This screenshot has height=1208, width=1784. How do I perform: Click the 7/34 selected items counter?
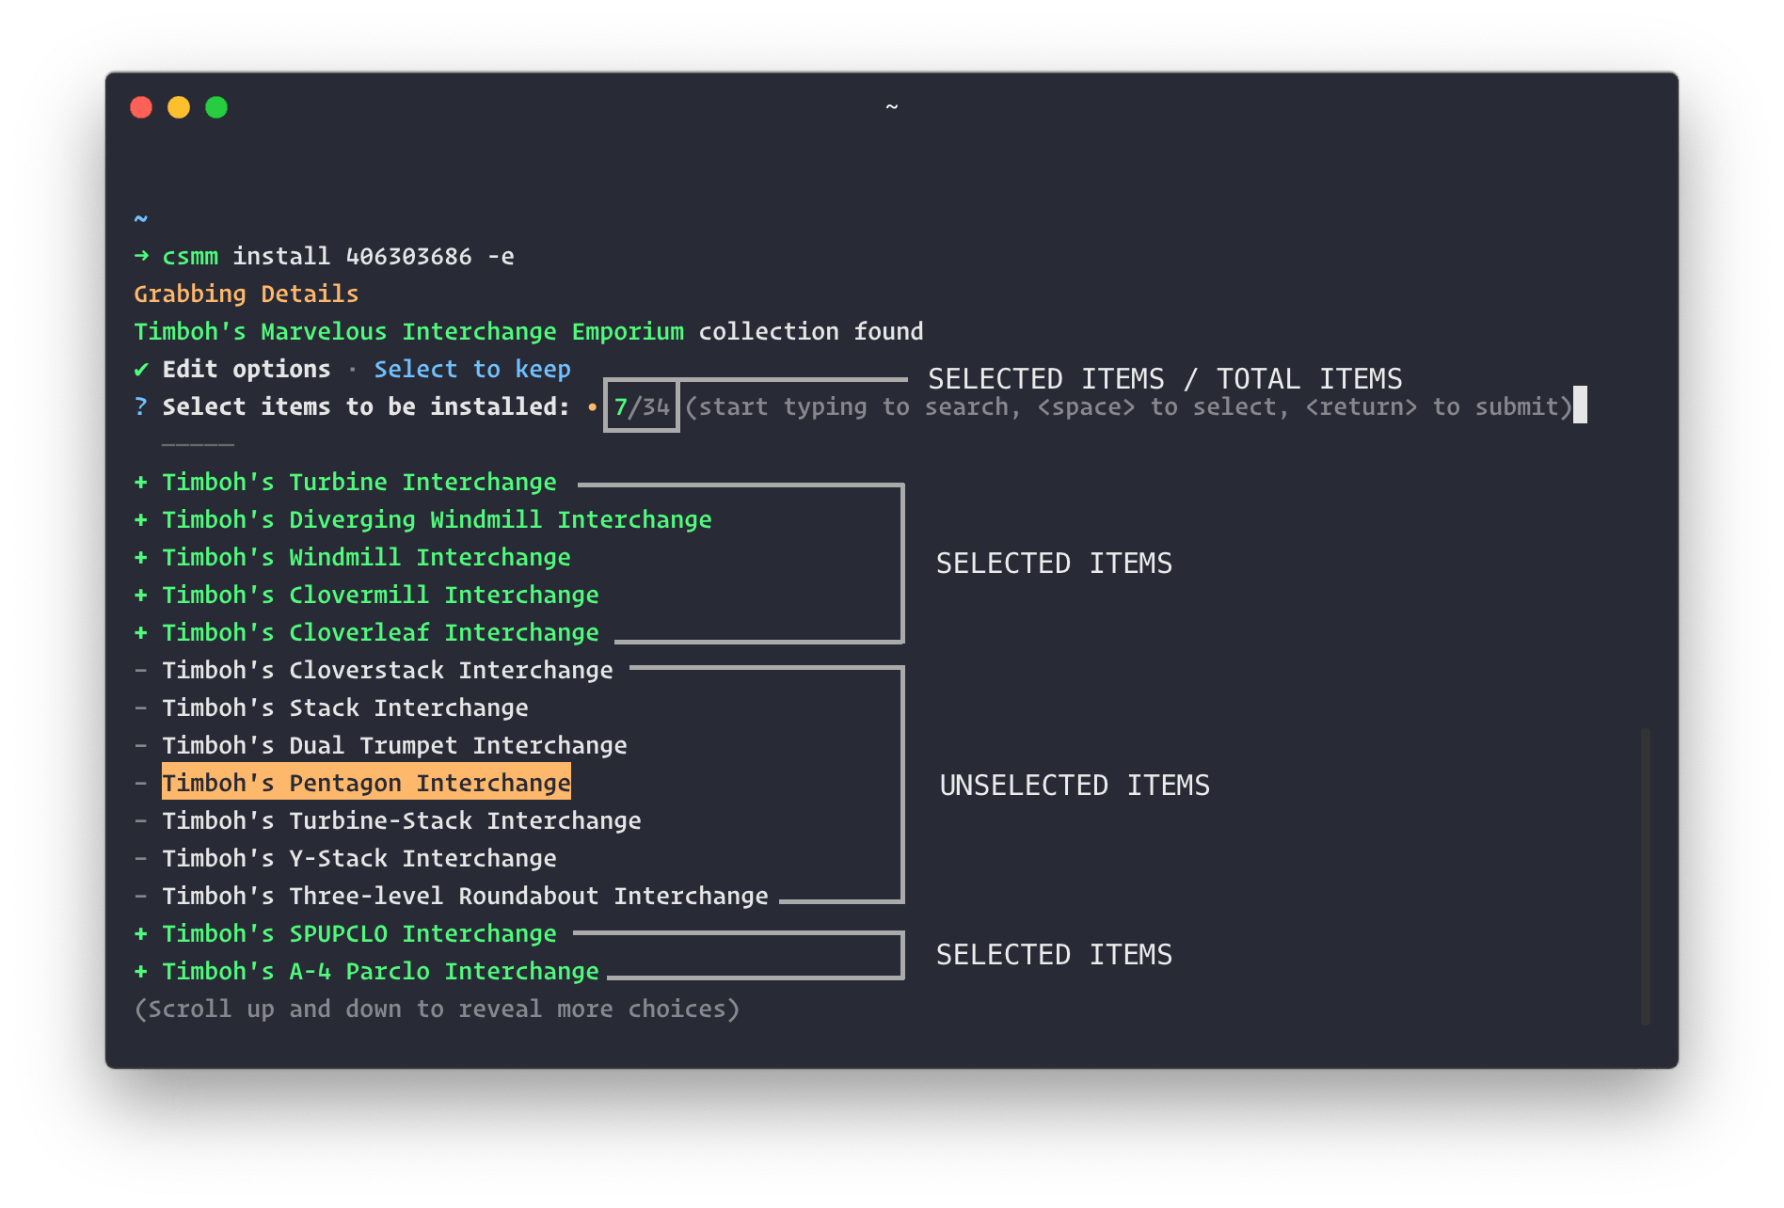pos(642,406)
